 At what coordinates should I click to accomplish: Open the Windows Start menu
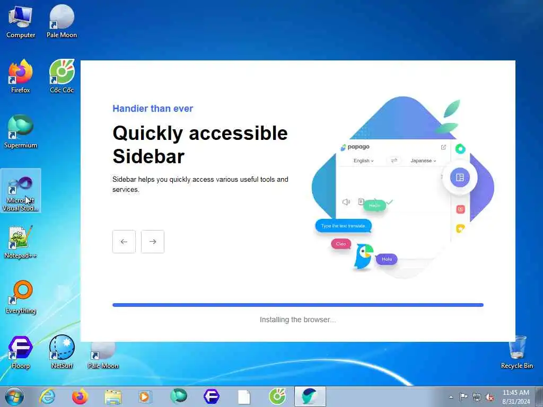pos(14,396)
